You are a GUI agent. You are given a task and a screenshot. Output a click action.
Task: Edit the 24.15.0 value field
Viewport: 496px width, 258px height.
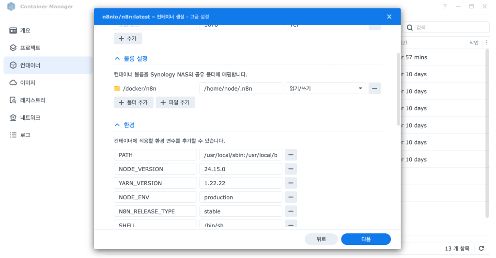tap(240, 169)
